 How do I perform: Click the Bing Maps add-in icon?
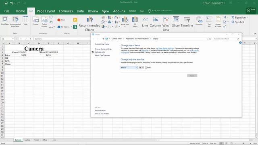pos(75,20)
